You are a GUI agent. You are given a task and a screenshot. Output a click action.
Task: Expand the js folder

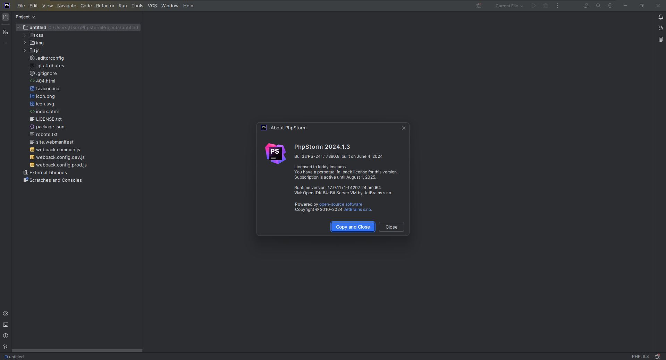point(25,50)
